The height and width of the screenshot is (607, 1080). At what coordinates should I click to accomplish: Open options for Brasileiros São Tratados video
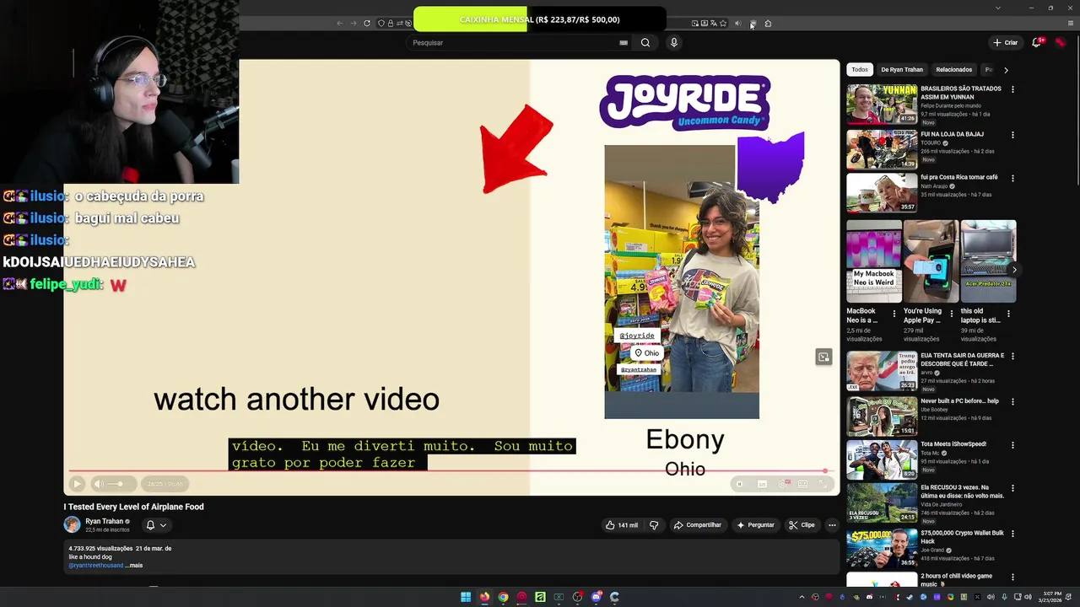coord(1012,89)
